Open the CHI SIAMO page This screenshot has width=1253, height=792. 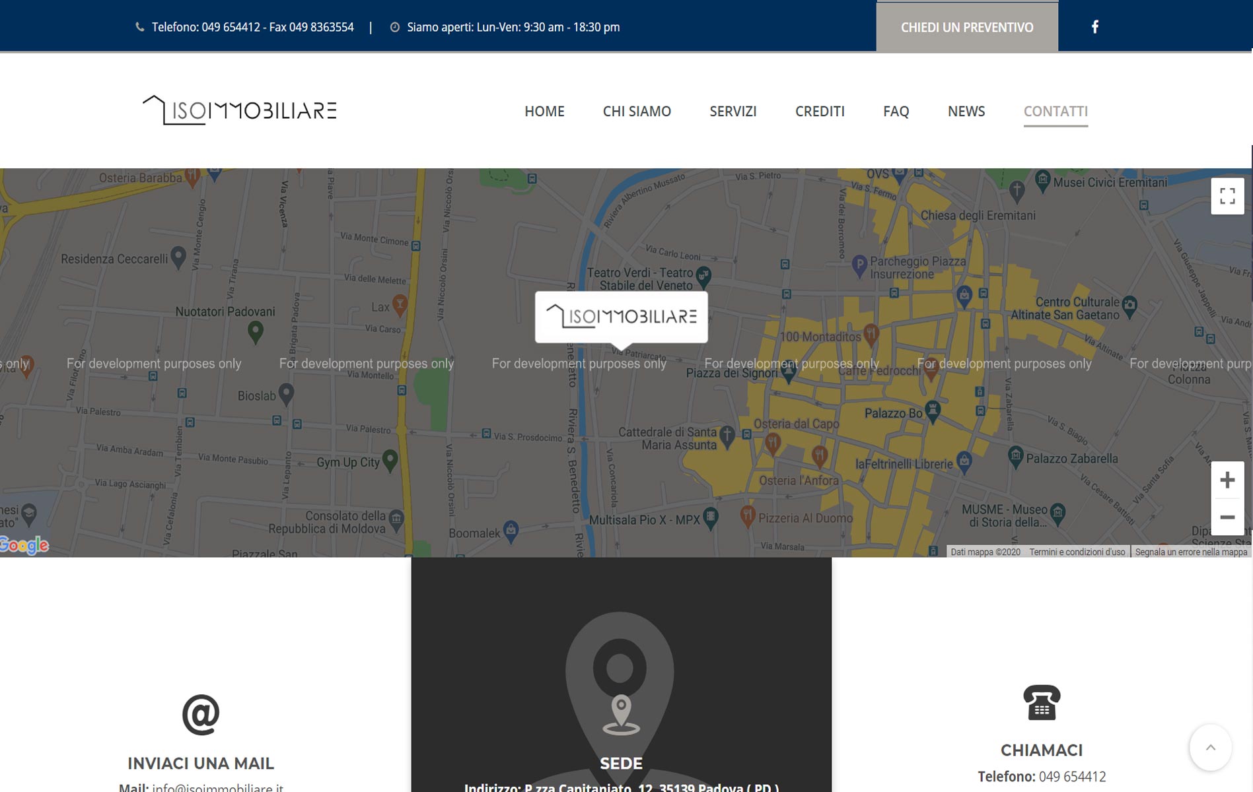637,111
